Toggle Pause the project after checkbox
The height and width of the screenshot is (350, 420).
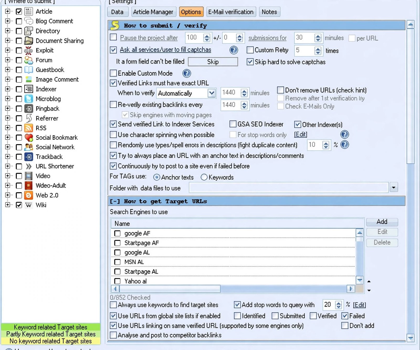coord(113,37)
